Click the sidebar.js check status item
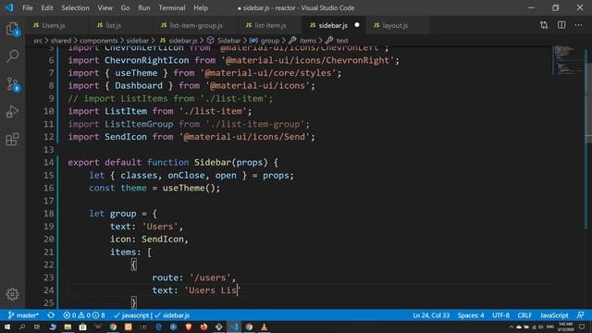592x333 pixels. [x=172, y=315]
